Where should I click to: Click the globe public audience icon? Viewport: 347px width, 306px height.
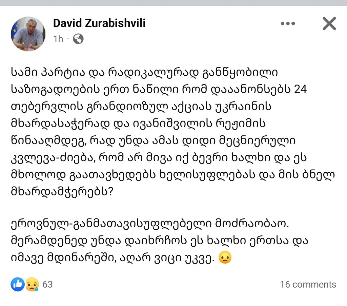(x=78, y=39)
